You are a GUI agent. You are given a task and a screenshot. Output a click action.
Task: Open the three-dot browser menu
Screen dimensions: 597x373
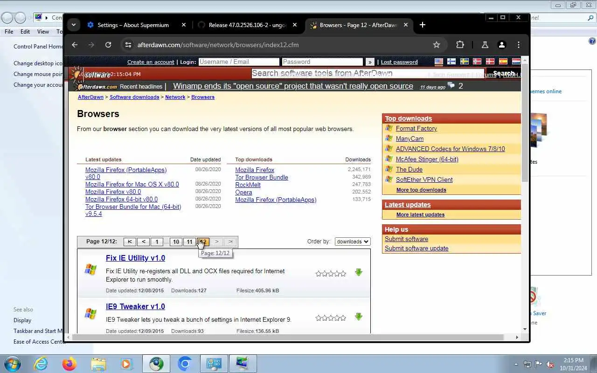519,45
